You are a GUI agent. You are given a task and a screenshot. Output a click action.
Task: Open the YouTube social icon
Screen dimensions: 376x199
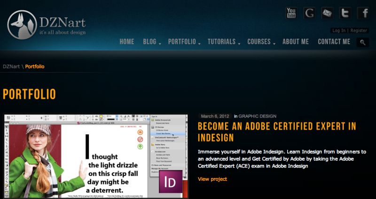click(x=291, y=13)
